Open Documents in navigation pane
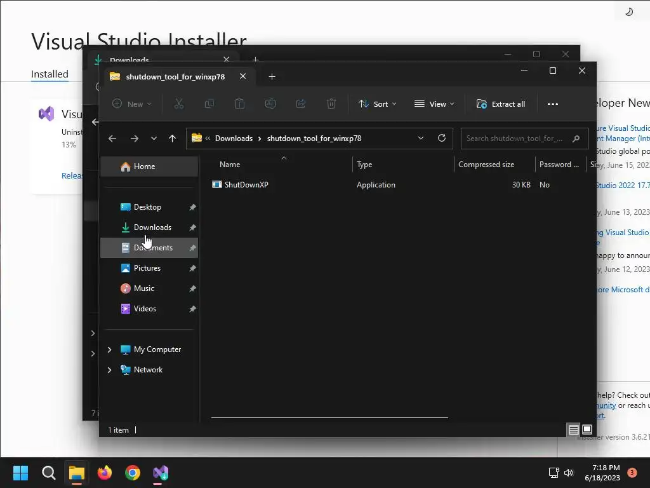The height and width of the screenshot is (488, 650). point(149,248)
